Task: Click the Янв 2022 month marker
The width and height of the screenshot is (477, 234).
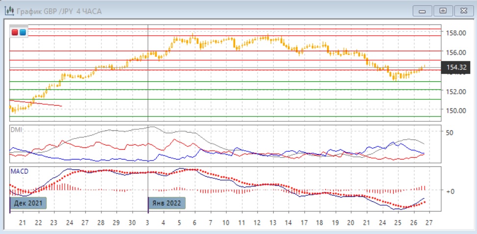Action: (x=167, y=203)
